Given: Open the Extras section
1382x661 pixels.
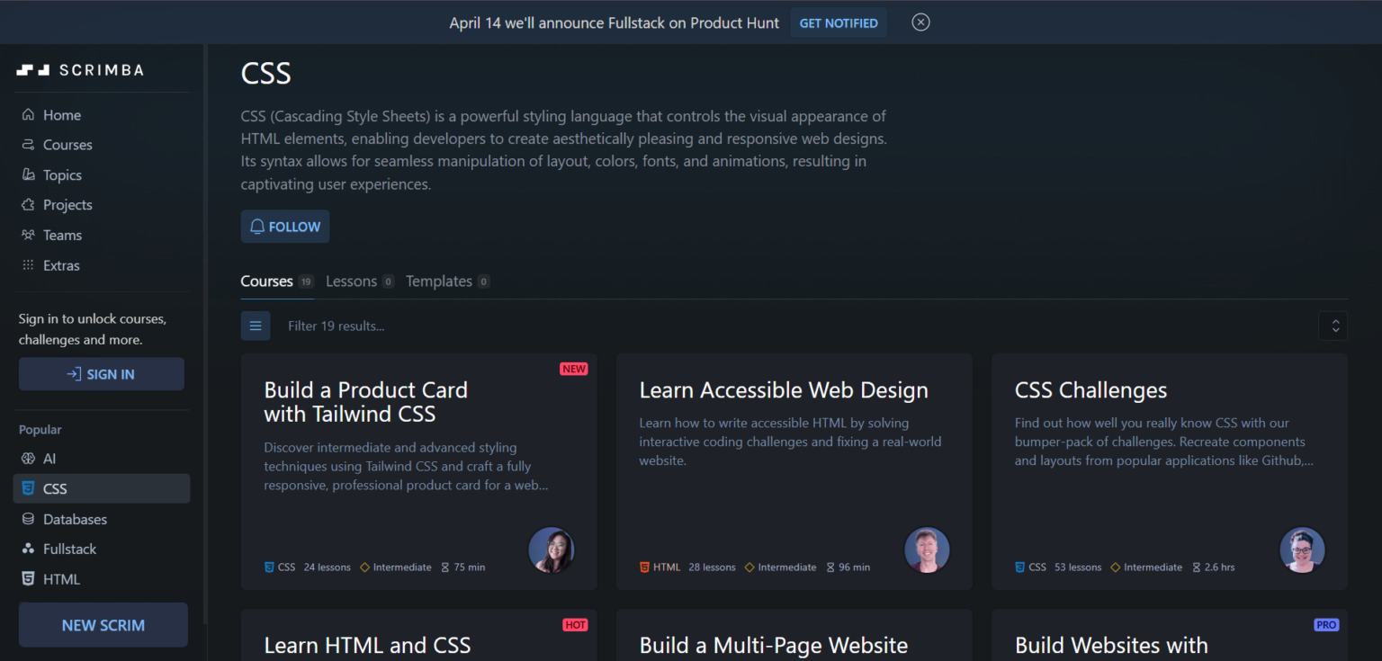Looking at the screenshot, I should (61, 264).
